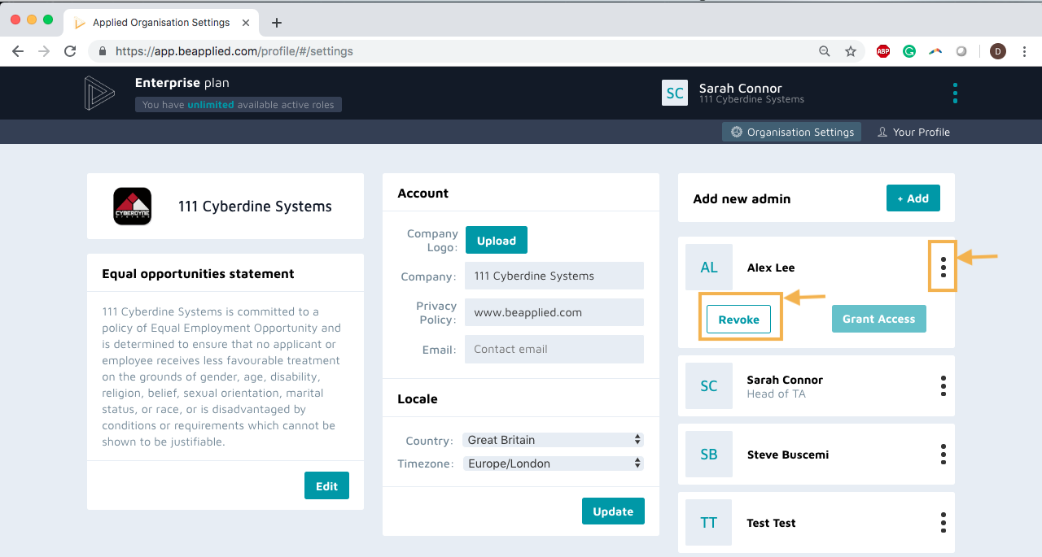The image size is (1042, 557).
Task: Open three-dot menu in top header
Action: pyautogui.click(x=955, y=93)
